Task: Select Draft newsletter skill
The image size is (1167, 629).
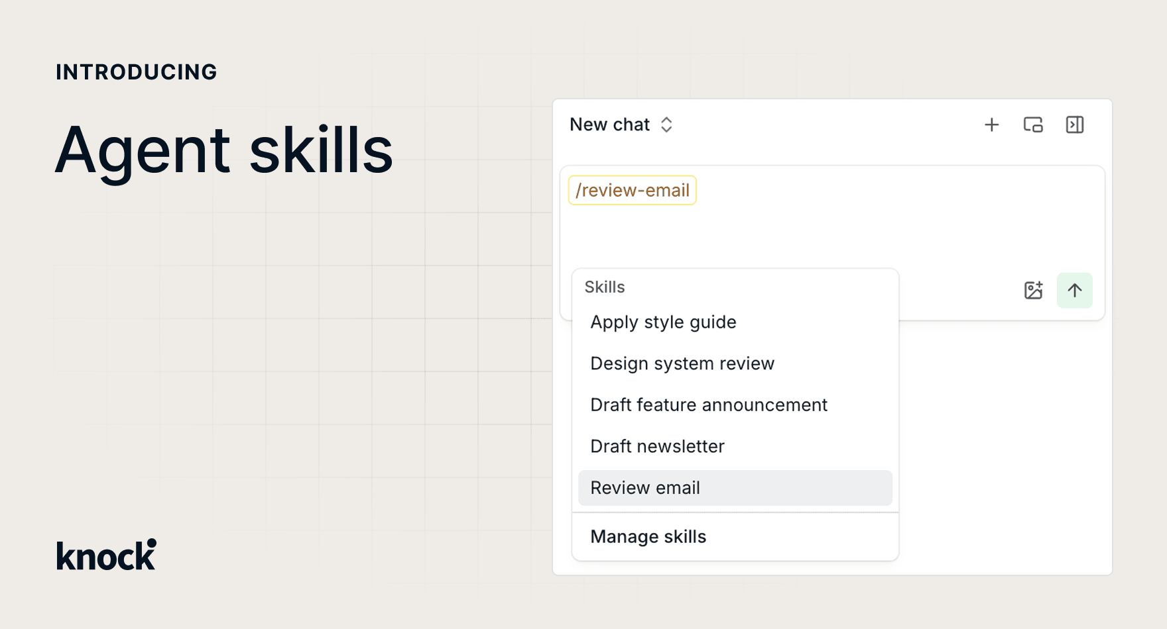Action: (657, 446)
